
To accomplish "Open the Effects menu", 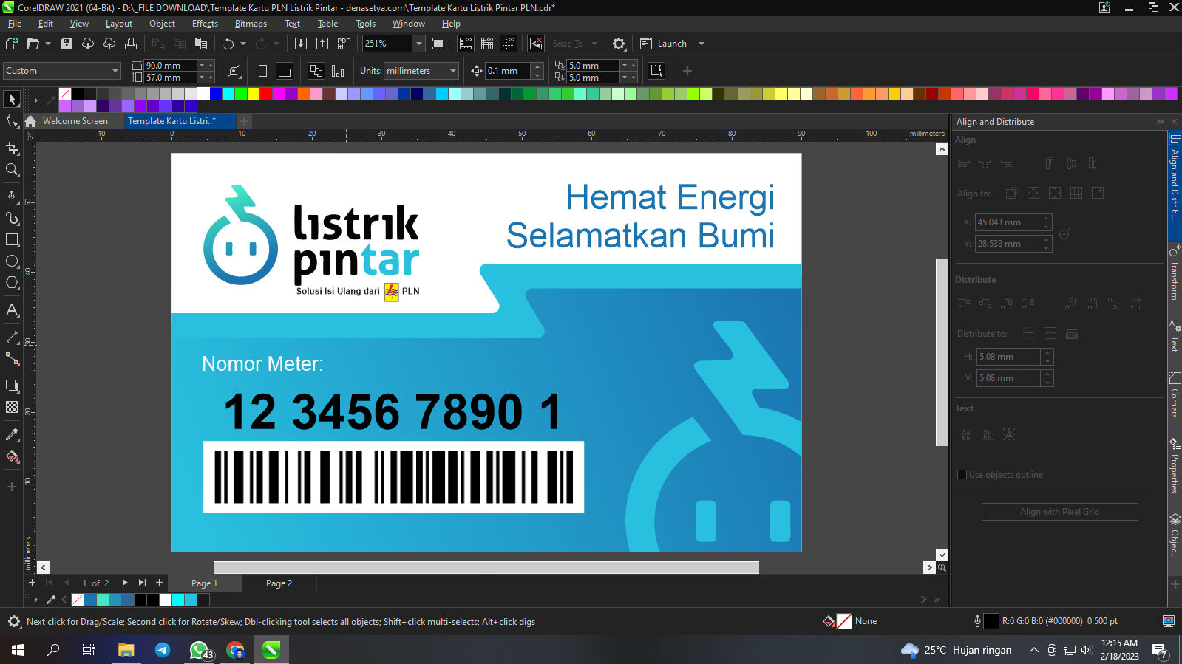I will pos(205,24).
